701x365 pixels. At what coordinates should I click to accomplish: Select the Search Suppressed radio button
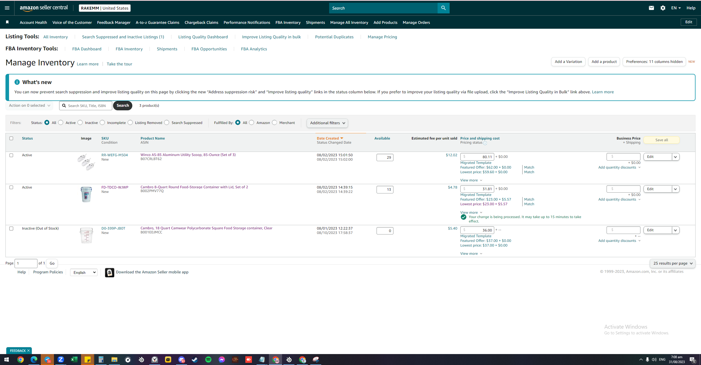[x=167, y=123]
